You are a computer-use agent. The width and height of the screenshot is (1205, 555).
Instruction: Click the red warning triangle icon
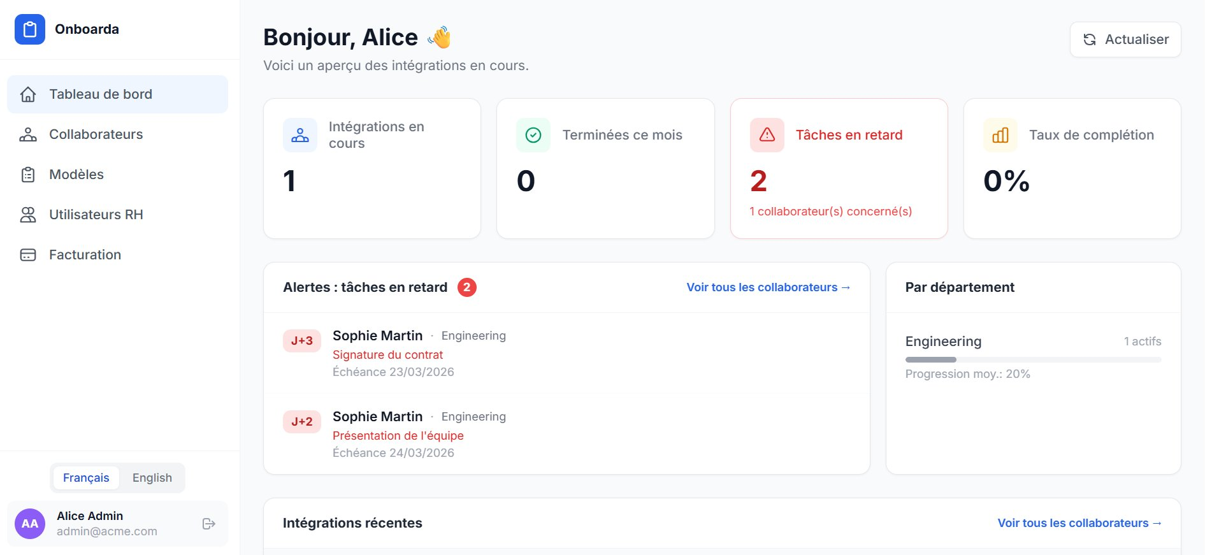(x=767, y=135)
